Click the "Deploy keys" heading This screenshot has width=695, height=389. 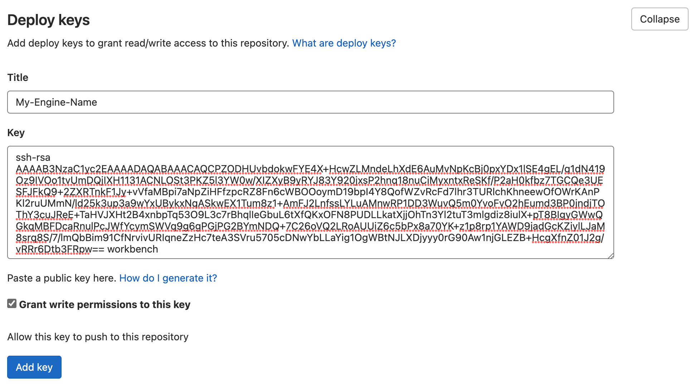(49, 20)
